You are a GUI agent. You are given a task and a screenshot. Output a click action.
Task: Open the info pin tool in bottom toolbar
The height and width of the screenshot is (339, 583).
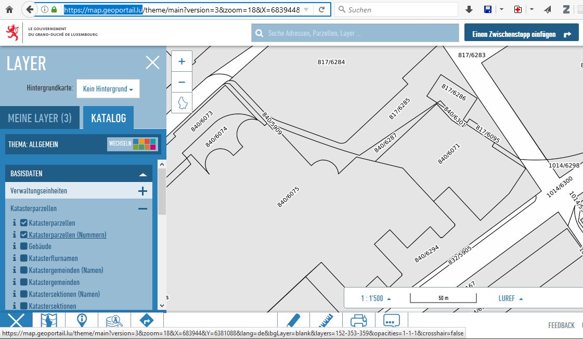(x=82, y=322)
